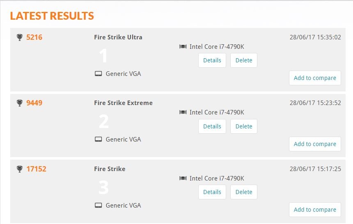Add the 17152 result to compare
Image resolution: width=353 pixels, height=224 pixels.
pos(315,210)
